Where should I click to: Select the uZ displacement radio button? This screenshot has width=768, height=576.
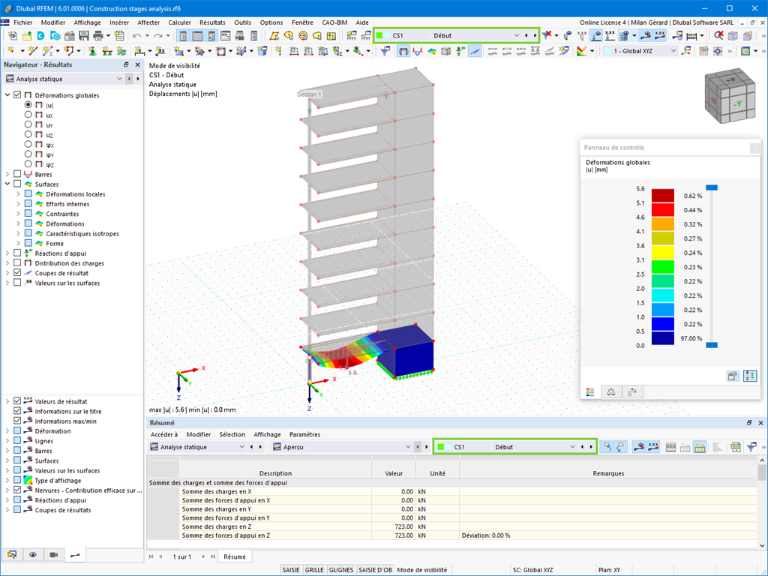tap(28, 134)
